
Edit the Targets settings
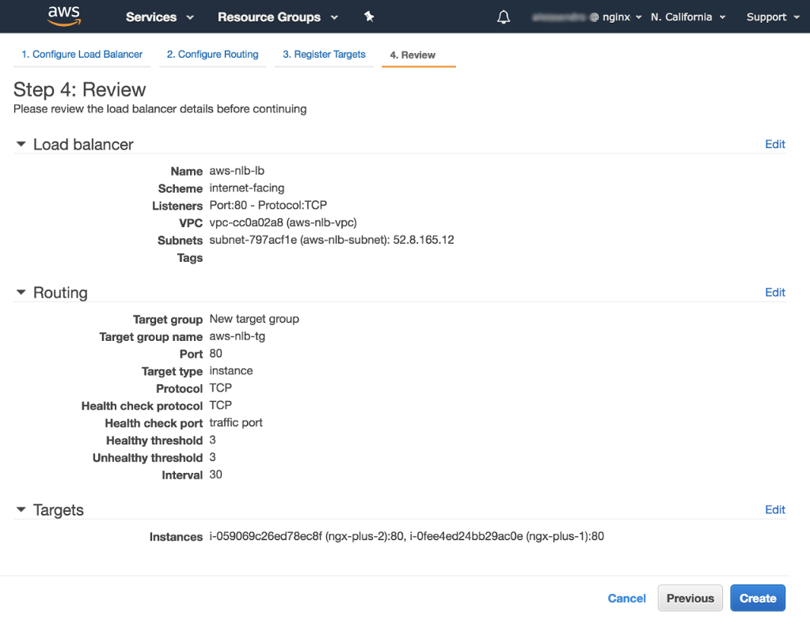[774, 509]
